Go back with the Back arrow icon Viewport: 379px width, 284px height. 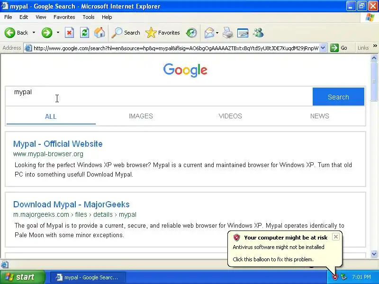coord(10,33)
